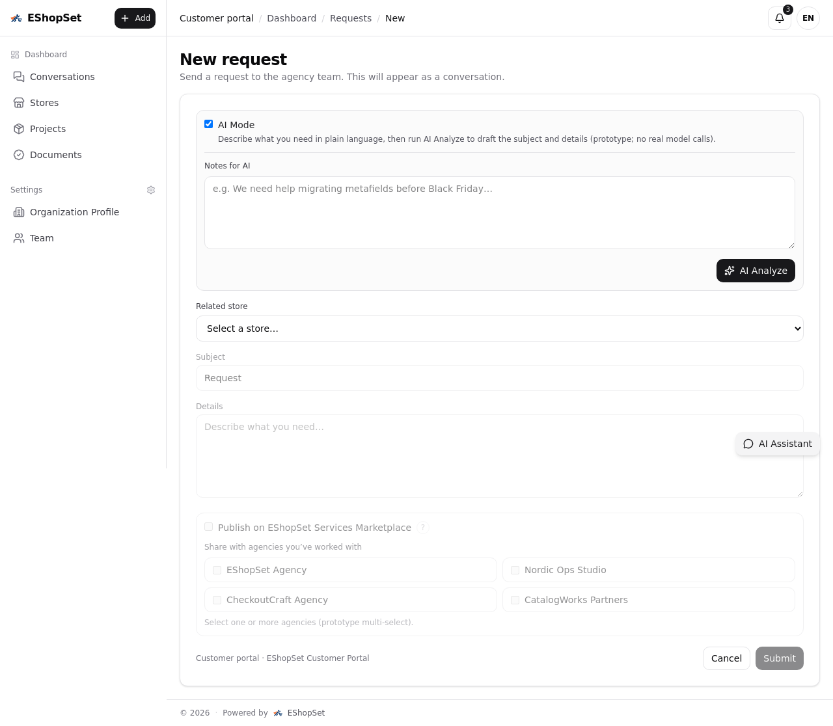Select the Documents checkmark icon

click(x=19, y=155)
